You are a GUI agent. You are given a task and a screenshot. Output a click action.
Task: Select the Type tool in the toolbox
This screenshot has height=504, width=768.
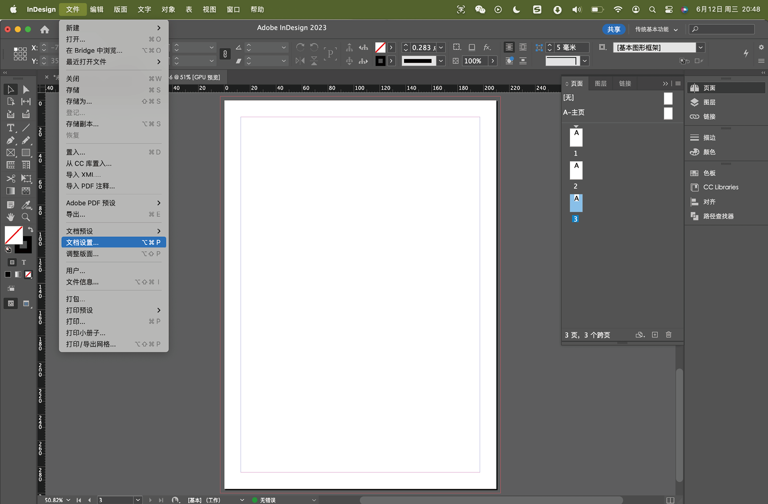coord(10,128)
